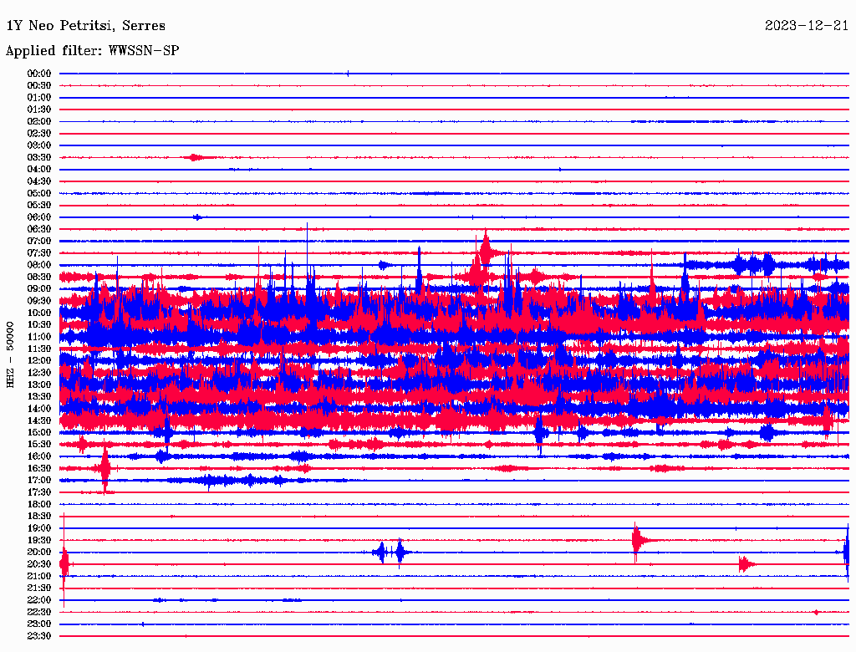Select the 10:00 time label
The width and height of the screenshot is (856, 652).
39,313
